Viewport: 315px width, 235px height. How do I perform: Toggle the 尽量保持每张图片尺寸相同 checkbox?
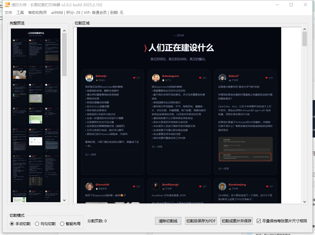click(259, 221)
